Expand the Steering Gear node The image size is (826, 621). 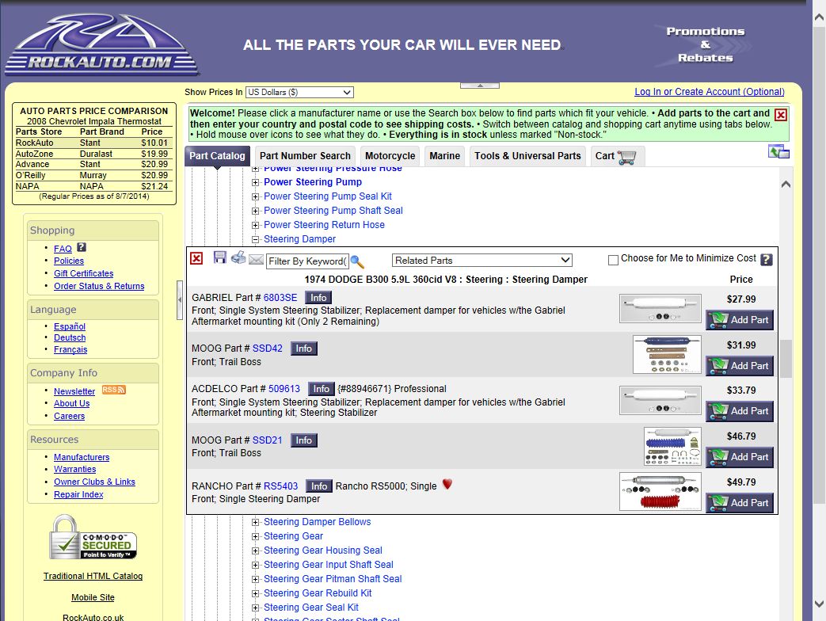(x=256, y=537)
